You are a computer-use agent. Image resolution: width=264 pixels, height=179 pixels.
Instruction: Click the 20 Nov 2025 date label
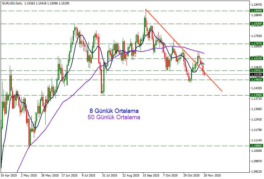[212, 175]
